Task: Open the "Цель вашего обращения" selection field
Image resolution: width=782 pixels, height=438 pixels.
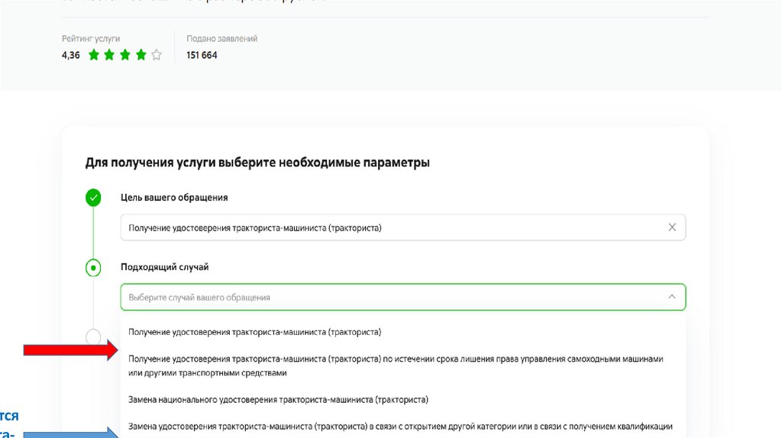Action: pyautogui.click(x=382, y=227)
